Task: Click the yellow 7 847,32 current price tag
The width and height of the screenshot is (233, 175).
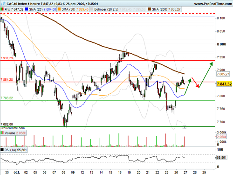Action: tap(224, 84)
